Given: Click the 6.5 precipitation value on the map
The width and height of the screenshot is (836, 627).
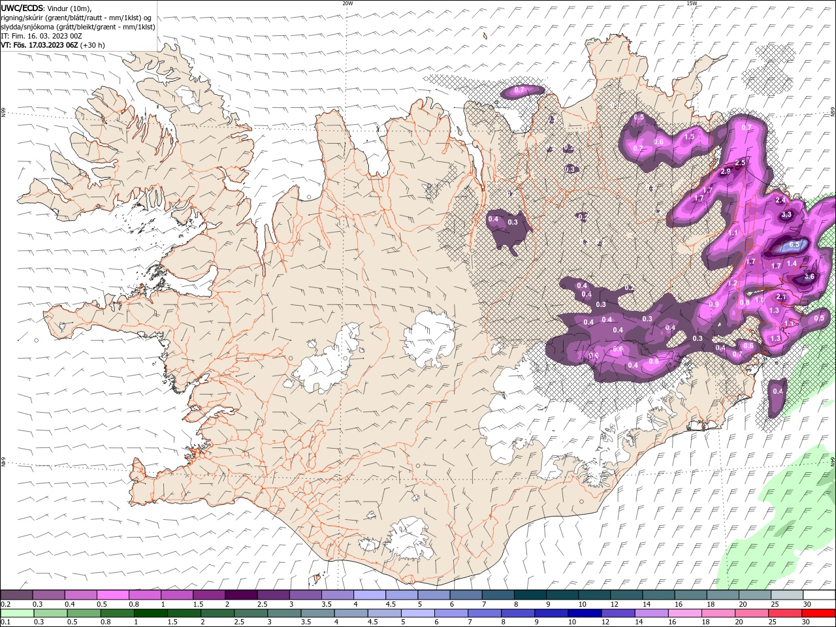Looking at the screenshot, I should pos(794,244).
